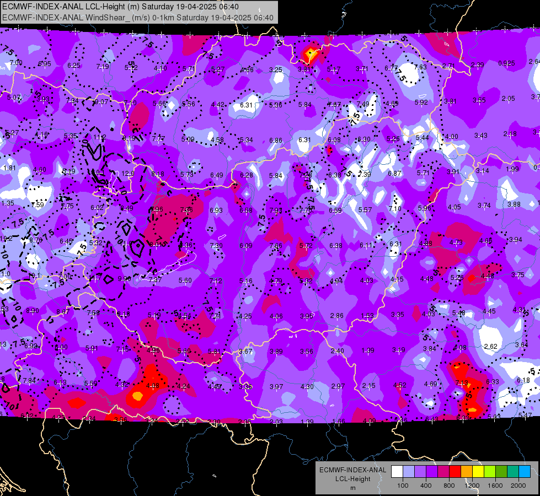Click the wind shear value 7.84
Viewport: 540px width, 496px height.
(x=29, y=381)
